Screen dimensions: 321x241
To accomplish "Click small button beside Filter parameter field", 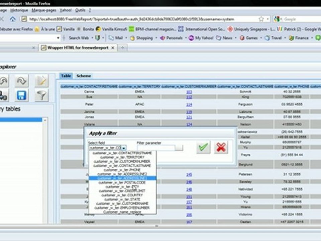I will point(179,148).
